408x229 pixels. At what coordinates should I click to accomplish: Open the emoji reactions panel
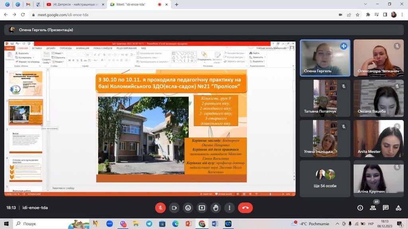(x=188, y=208)
